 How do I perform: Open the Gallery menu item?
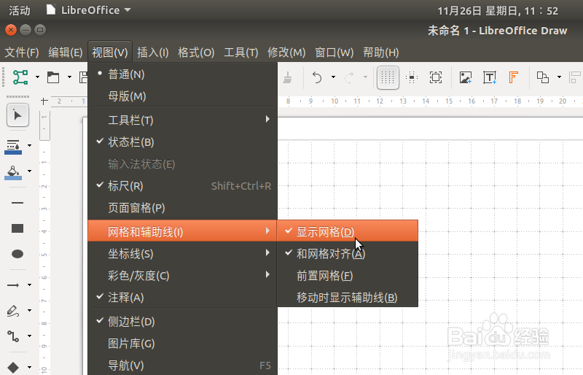click(x=183, y=344)
